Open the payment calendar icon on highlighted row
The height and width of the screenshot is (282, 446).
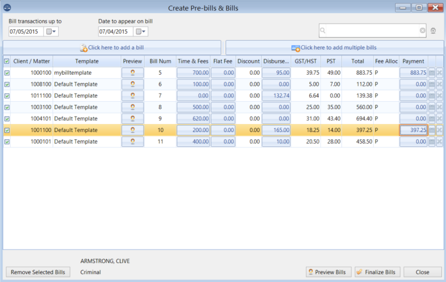tap(431, 130)
